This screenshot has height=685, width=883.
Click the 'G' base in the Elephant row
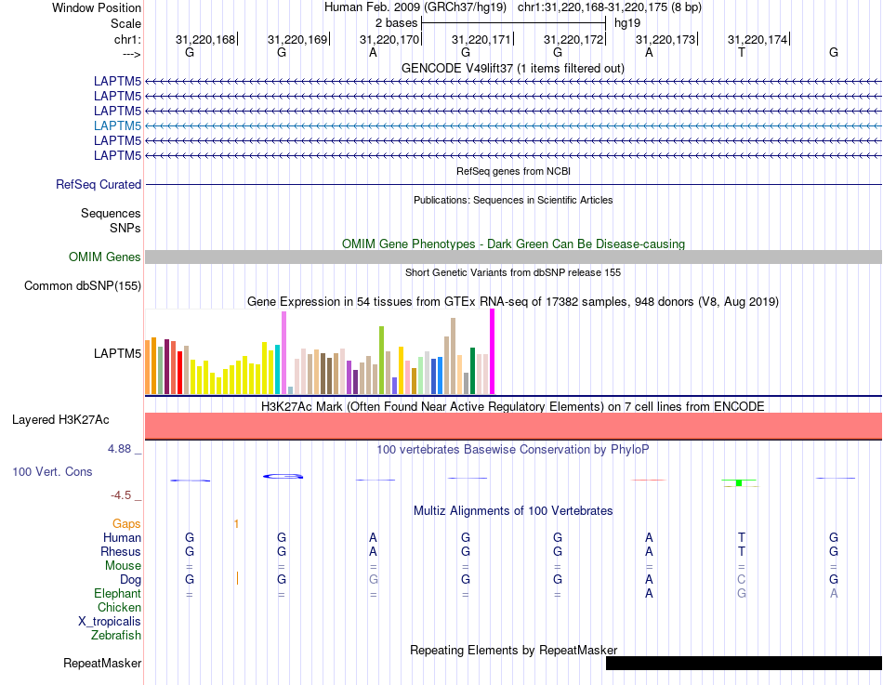click(742, 593)
